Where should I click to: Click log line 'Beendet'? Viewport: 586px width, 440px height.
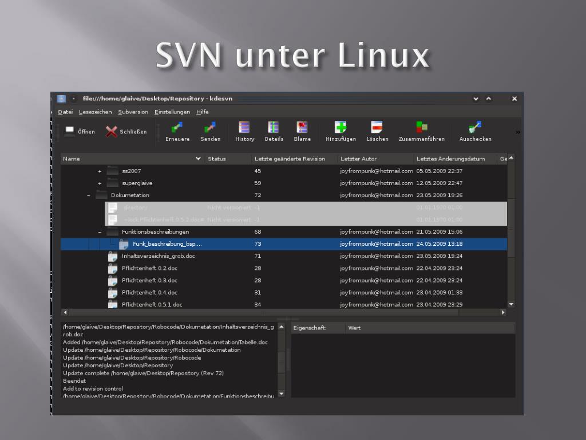click(x=74, y=380)
